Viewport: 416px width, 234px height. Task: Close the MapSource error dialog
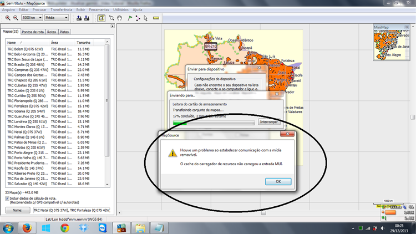[287, 134]
